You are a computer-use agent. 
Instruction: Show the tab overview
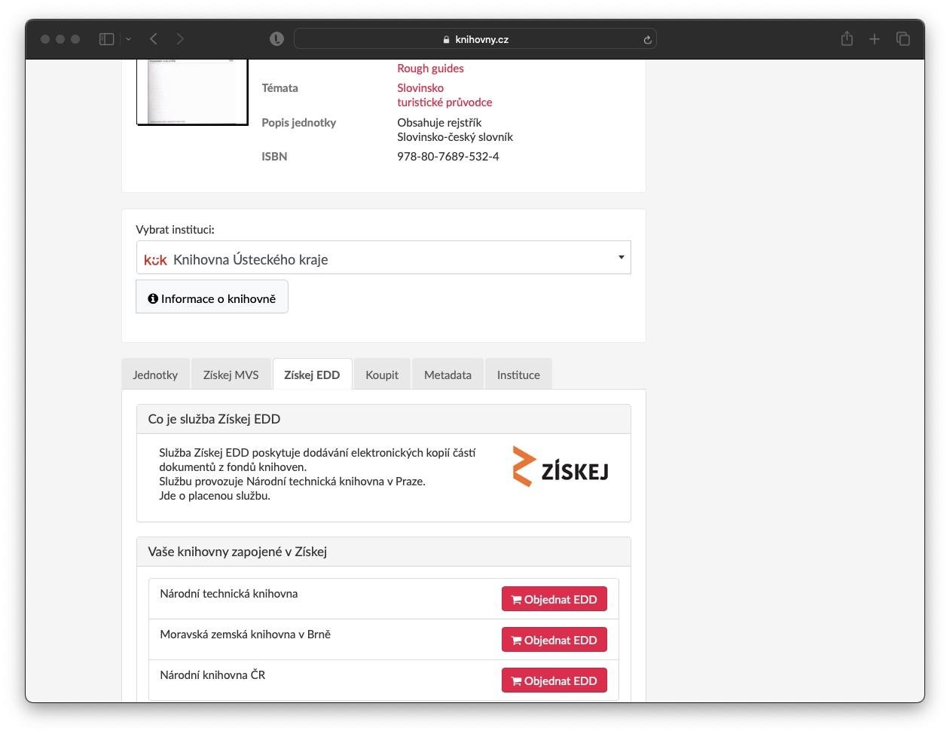tap(903, 39)
